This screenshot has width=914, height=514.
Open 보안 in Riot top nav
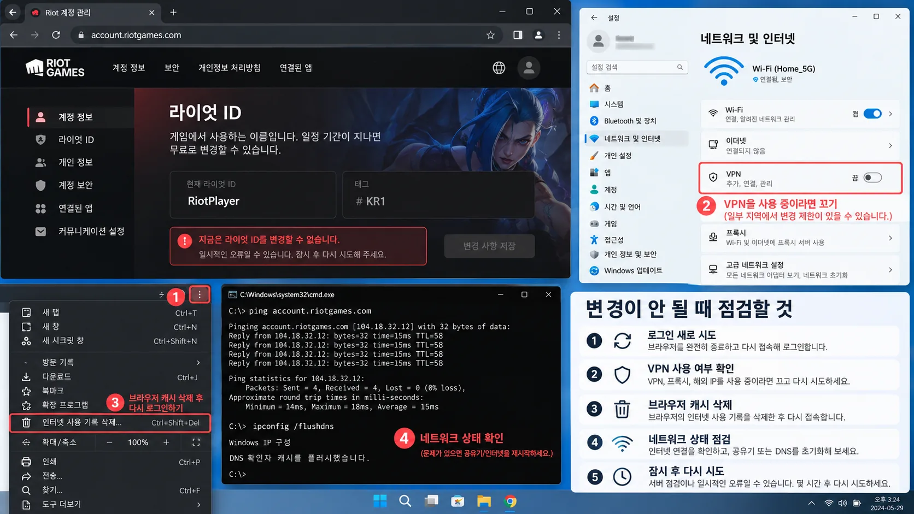point(172,68)
